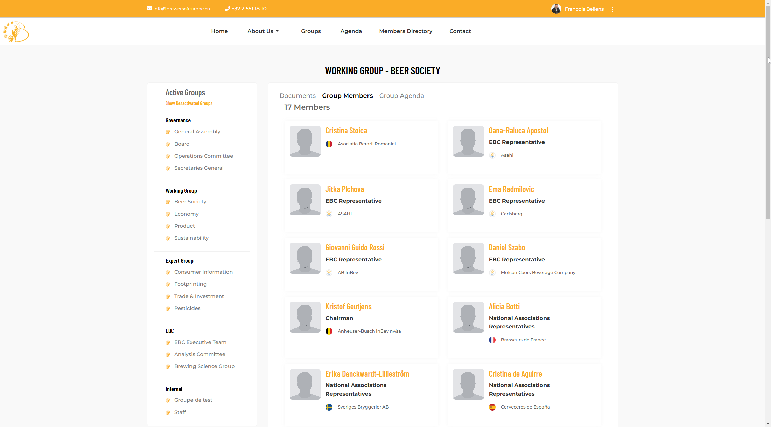Click Swedish flag beside Sveriges Bryggerier
This screenshot has height=427, width=771.
329,407
